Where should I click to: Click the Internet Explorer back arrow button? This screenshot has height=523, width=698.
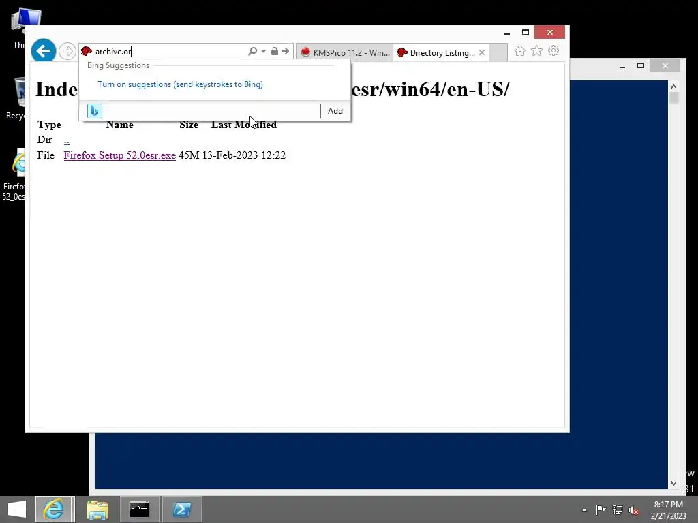(43, 51)
